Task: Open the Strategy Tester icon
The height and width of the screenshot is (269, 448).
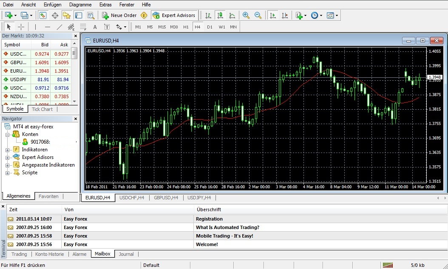Action: click(x=91, y=15)
